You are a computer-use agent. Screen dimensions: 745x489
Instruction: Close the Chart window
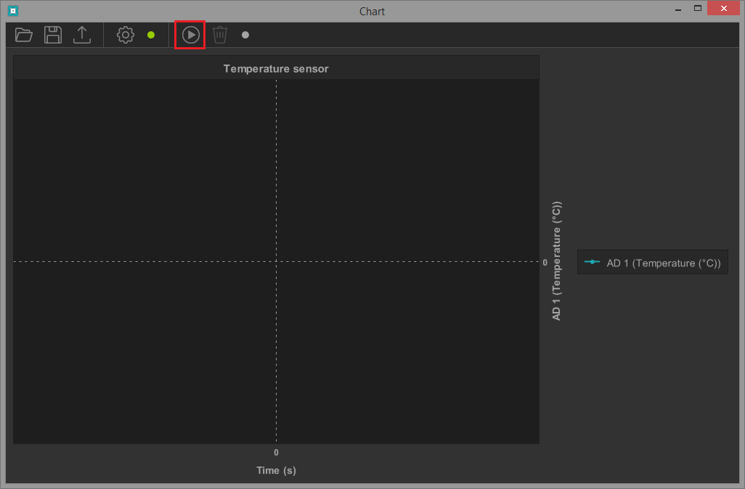[724, 8]
